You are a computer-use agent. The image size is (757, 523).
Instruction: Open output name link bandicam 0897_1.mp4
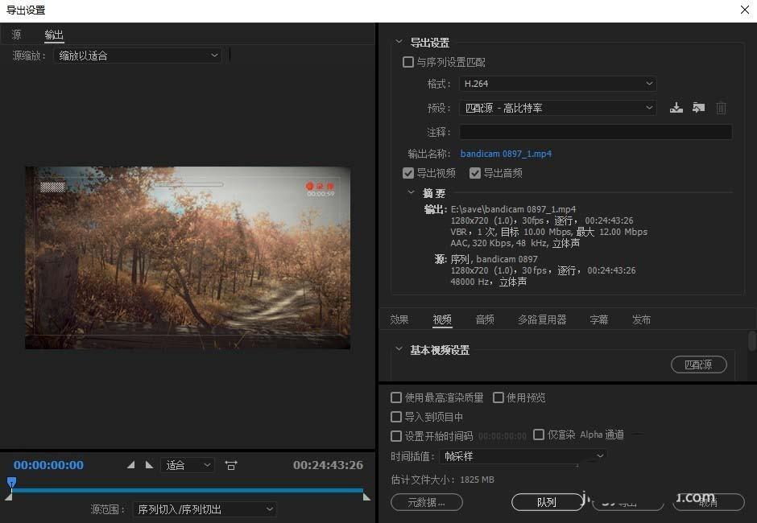coord(506,154)
